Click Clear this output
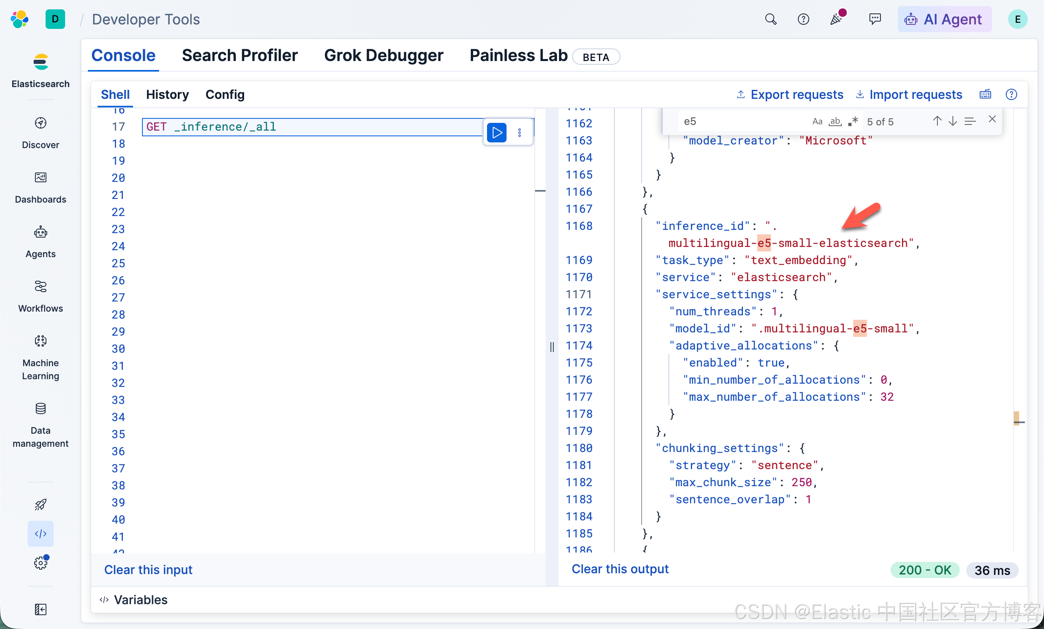The height and width of the screenshot is (629, 1044). coord(620,569)
